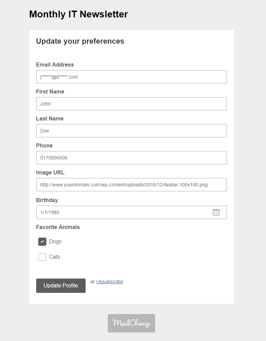Follow the Unsubscribe link
This screenshot has width=266, height=341.
(x=109, y=282)
